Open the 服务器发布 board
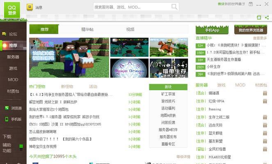The height and width of the screenshot is (164, 272). (x=168, y=137)
